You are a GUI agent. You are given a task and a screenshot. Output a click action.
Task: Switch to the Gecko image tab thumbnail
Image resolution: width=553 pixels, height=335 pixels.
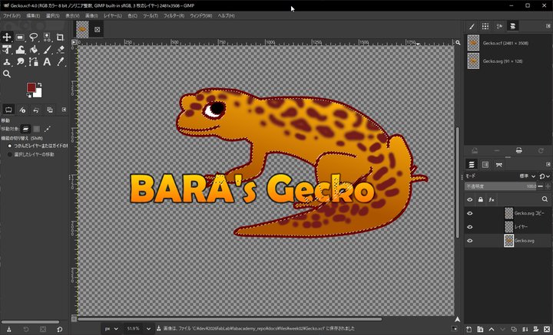82,30
